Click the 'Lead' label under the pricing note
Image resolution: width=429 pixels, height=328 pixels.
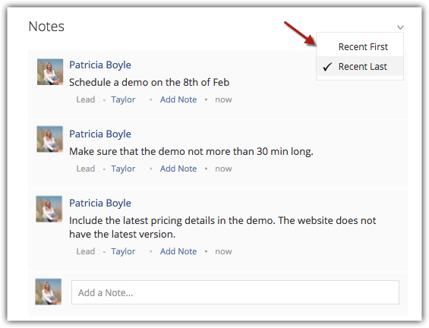[86, 251]
